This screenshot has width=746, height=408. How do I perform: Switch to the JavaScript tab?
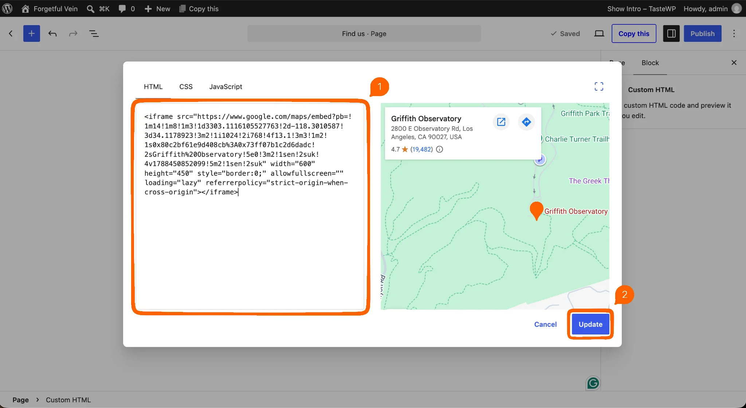coord(225,87)
